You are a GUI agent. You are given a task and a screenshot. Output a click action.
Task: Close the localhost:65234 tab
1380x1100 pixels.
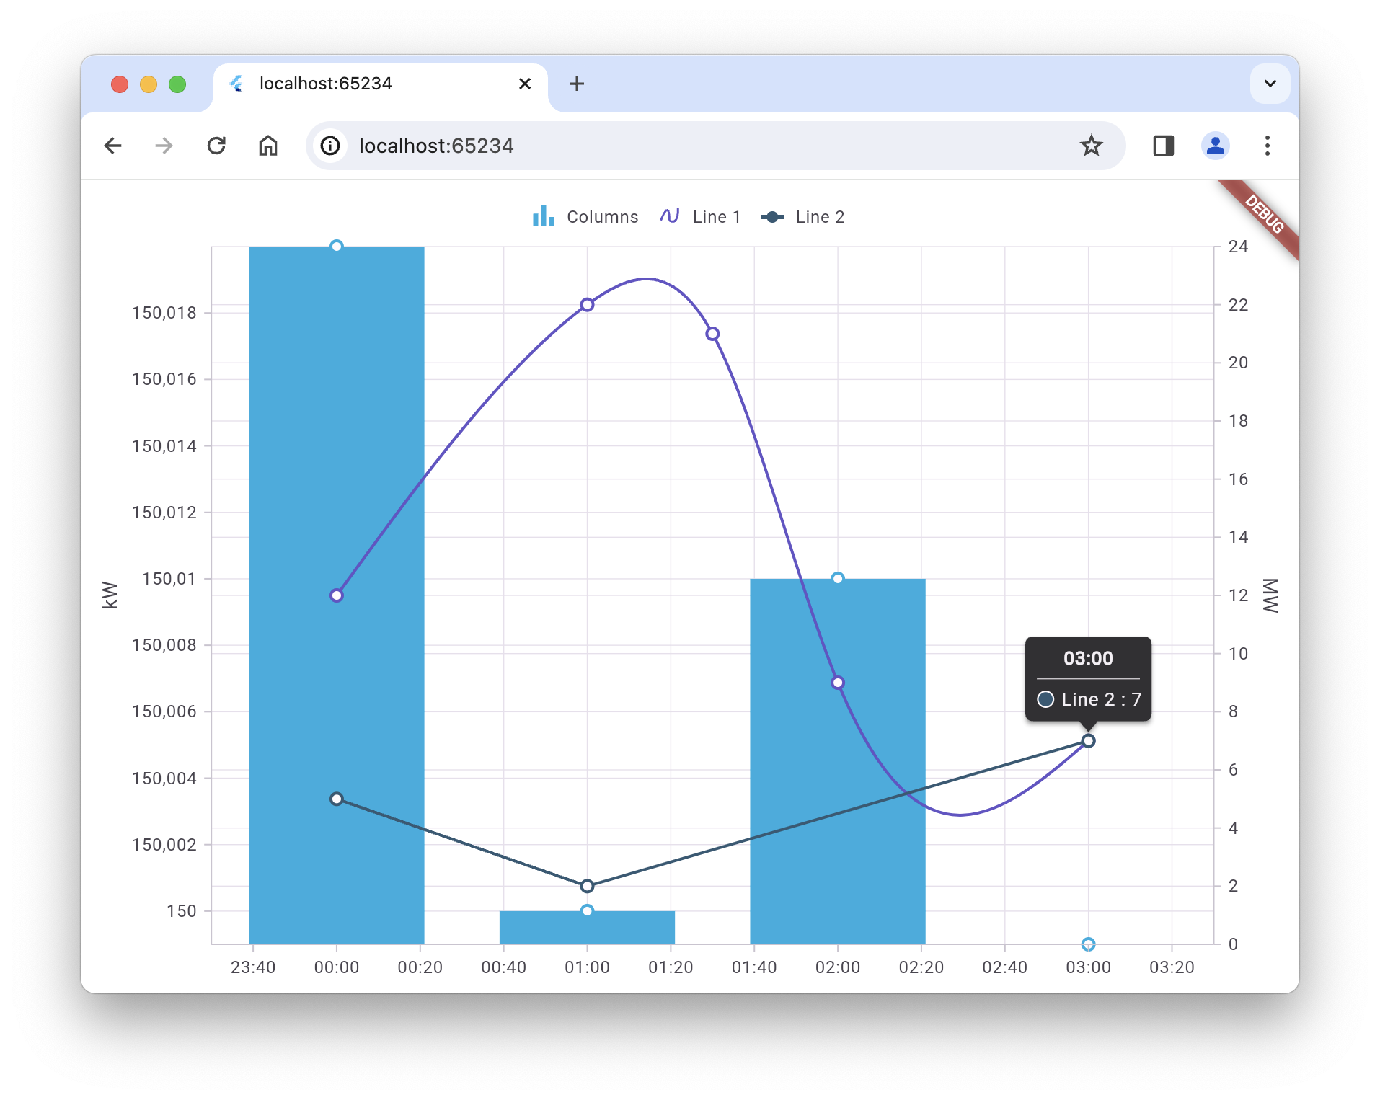[x=525, y=84]
